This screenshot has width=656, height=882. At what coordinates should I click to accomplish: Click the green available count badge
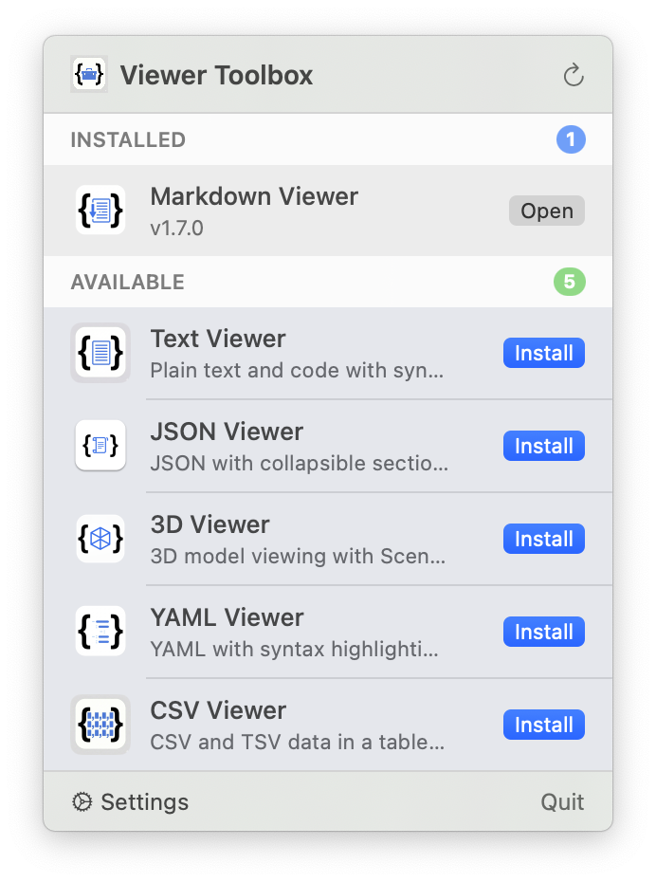pos(569,282)
